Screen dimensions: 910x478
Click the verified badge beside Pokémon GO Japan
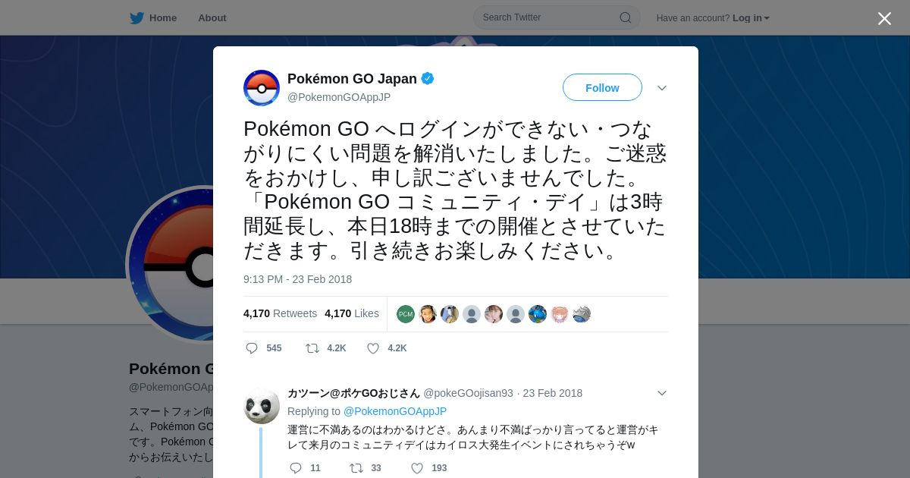[428, 78]
